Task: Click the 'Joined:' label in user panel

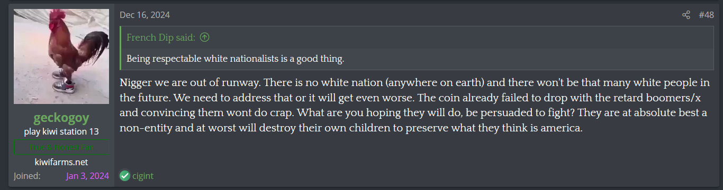Action: pyautogui.click(x=27, y=176)
